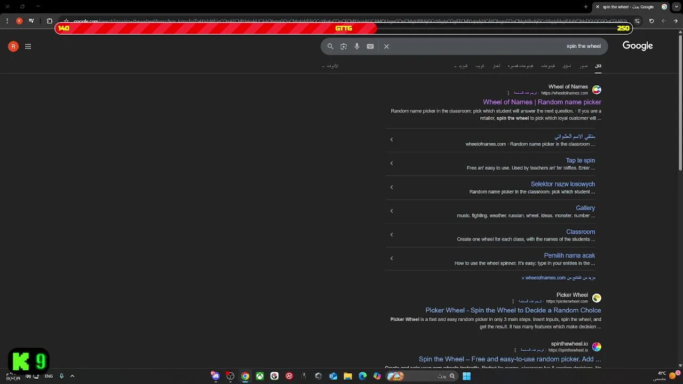Image resolution: width=683 pixels, height=384 pixels.
Task: Switch to the News tab
Action: tap(496, 66)
